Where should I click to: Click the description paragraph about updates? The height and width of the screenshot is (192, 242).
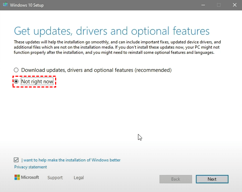(117, 47)
